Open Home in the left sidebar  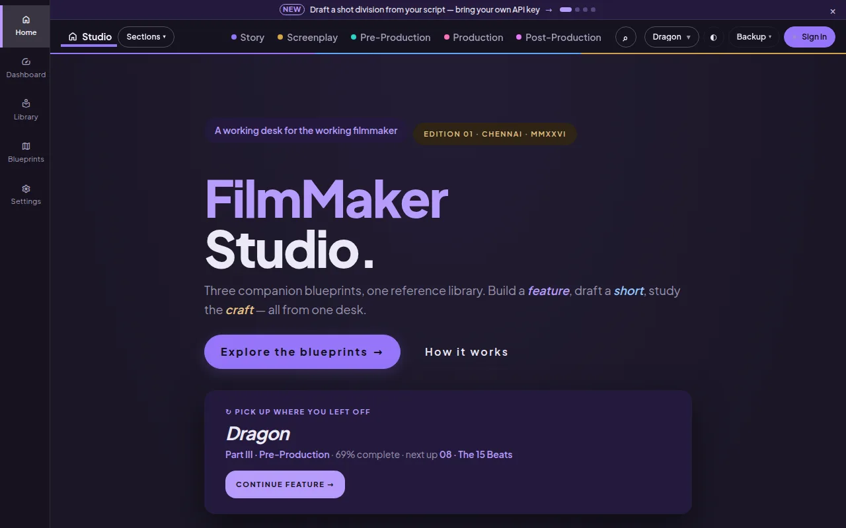(26, 26)
